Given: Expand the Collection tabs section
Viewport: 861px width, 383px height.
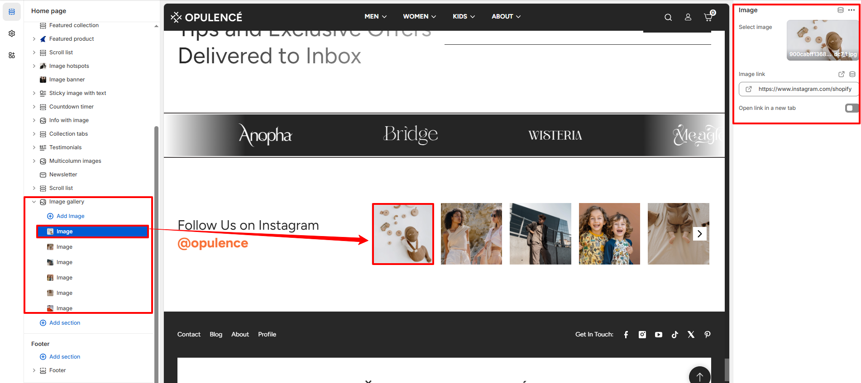Looking at the screenshot, I should tap(34, 134).
